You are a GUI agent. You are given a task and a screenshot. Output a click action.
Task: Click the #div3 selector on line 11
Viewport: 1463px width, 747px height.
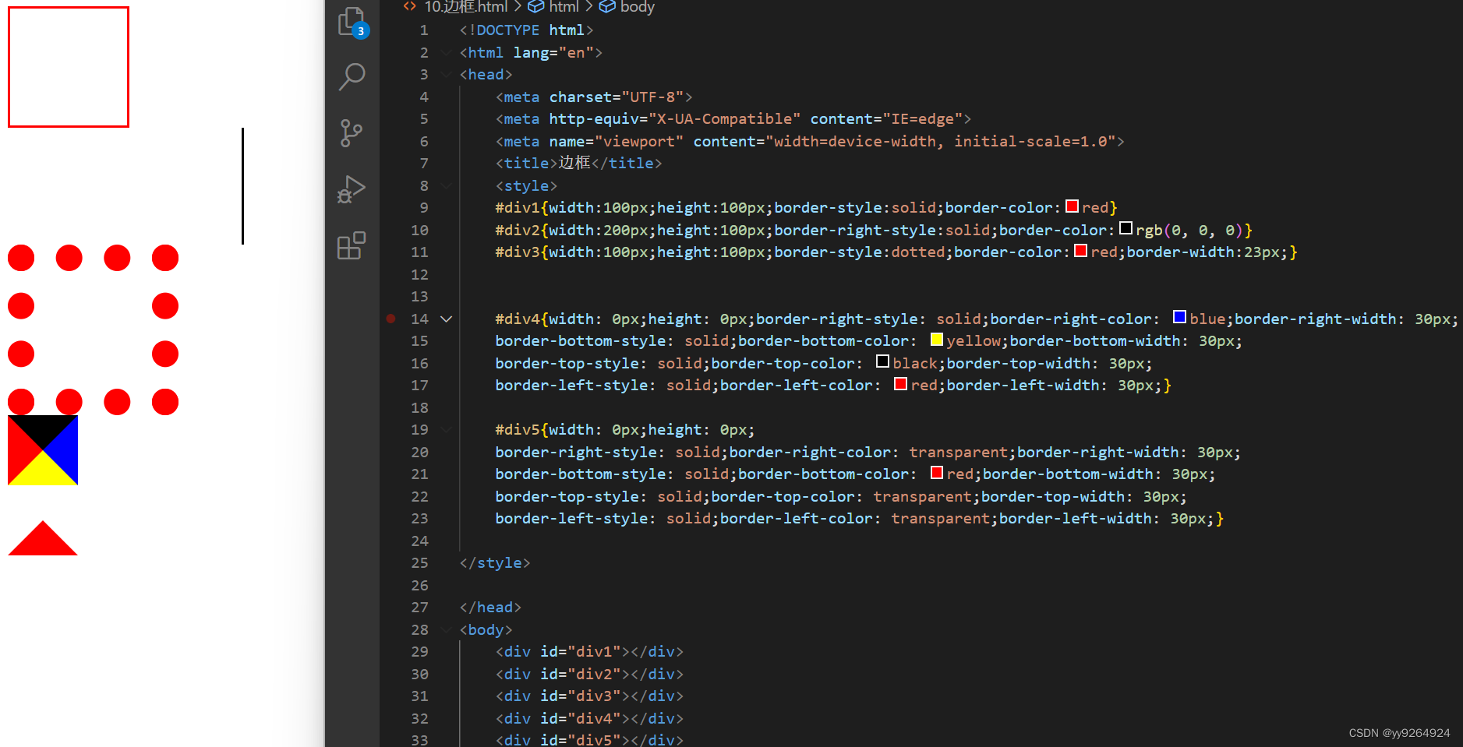pyautogui.click(x=518, y=252)
